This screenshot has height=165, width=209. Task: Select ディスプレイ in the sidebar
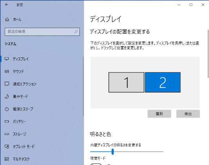click(42, 59)
